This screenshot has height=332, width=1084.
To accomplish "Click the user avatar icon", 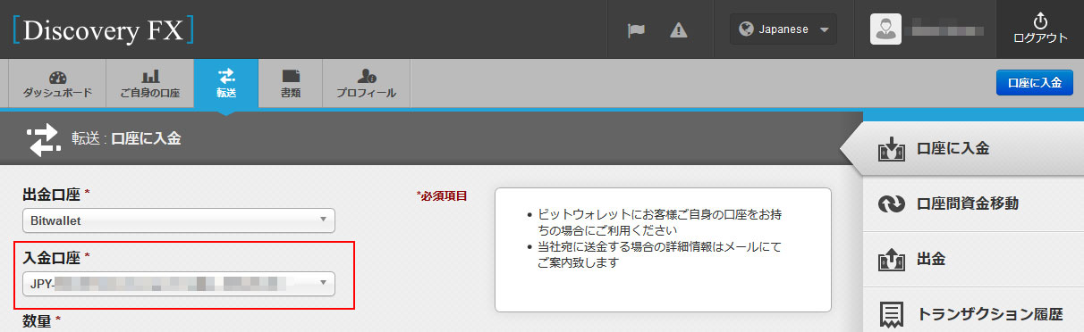I will (x=885, y=29).
